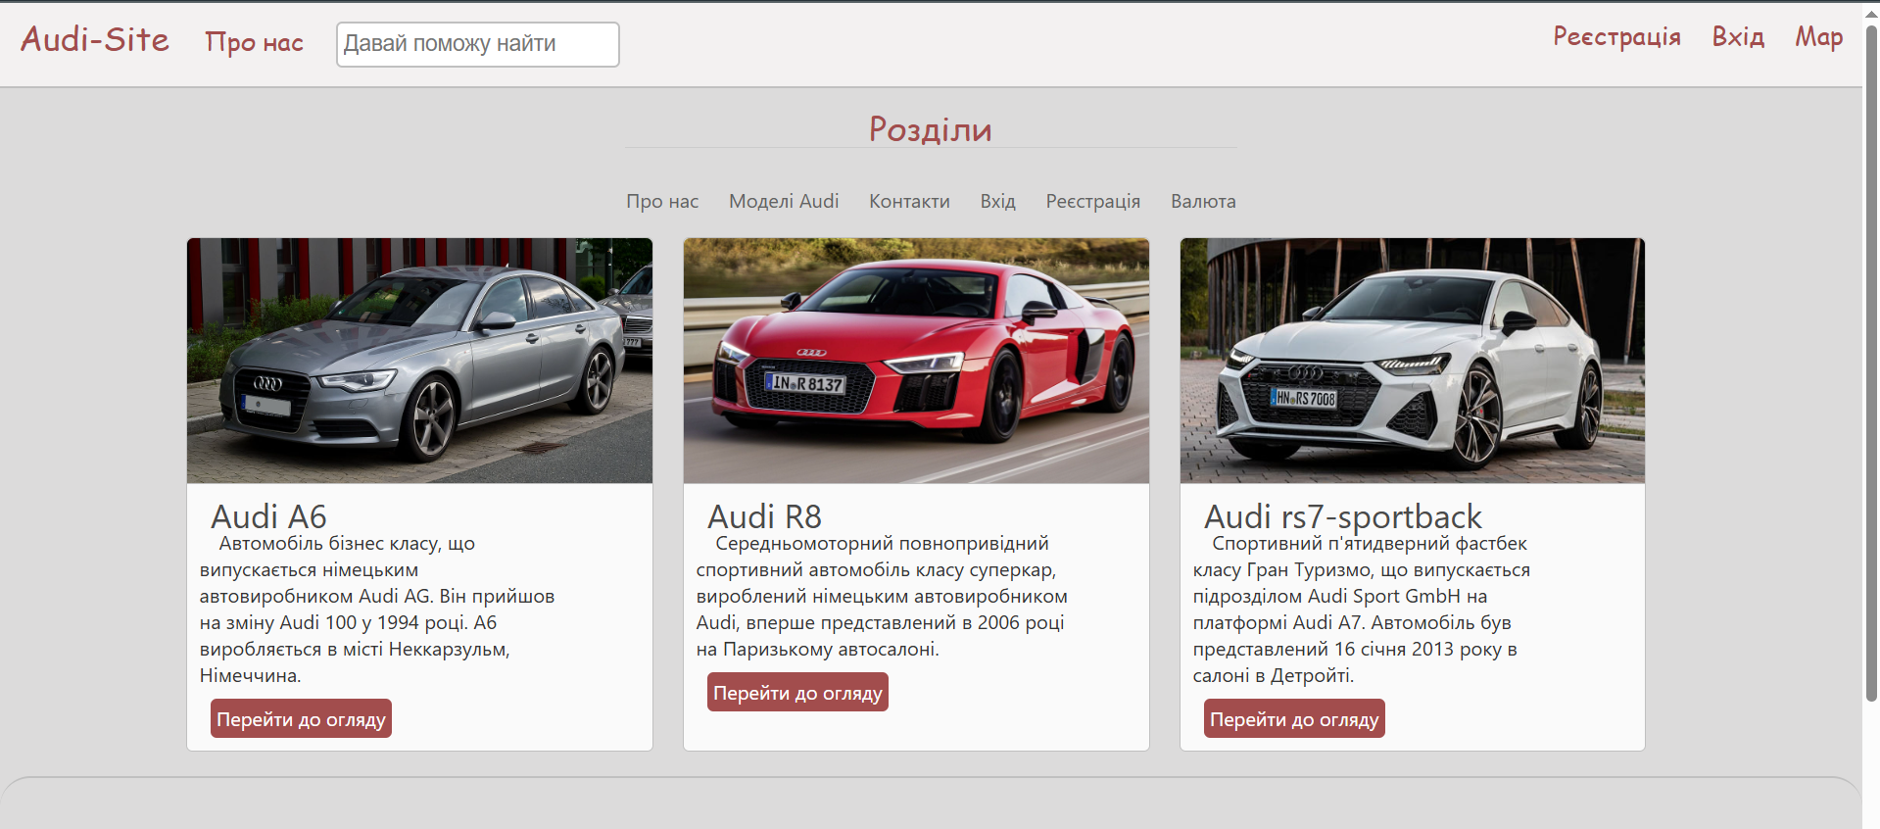Screen dimensions: 1880x829
Task: Open the Audi-Site home logo link
Action: [95, 39]
